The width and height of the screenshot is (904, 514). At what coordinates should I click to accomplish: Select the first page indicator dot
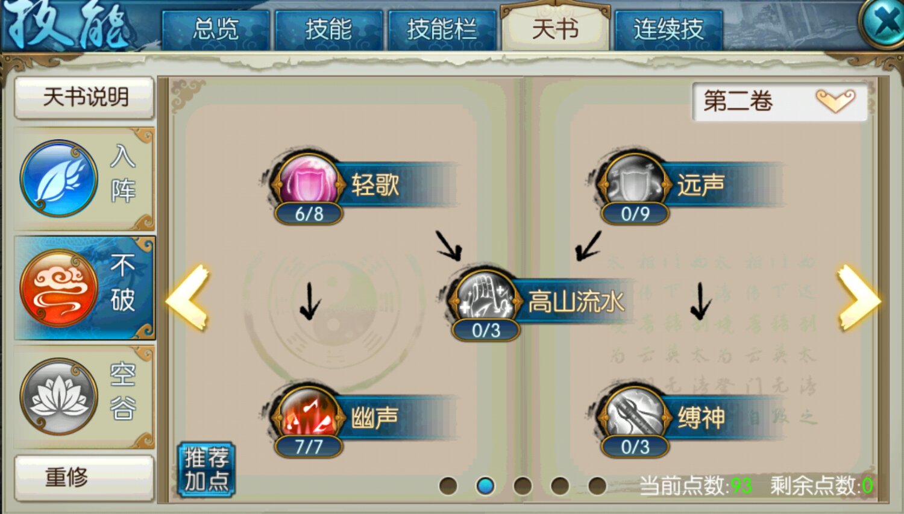[x=448, y=486]
